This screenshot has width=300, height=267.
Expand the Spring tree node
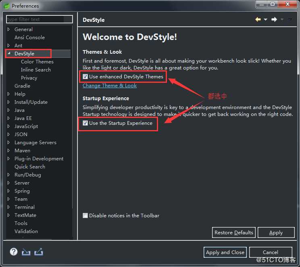click(8, 191)
